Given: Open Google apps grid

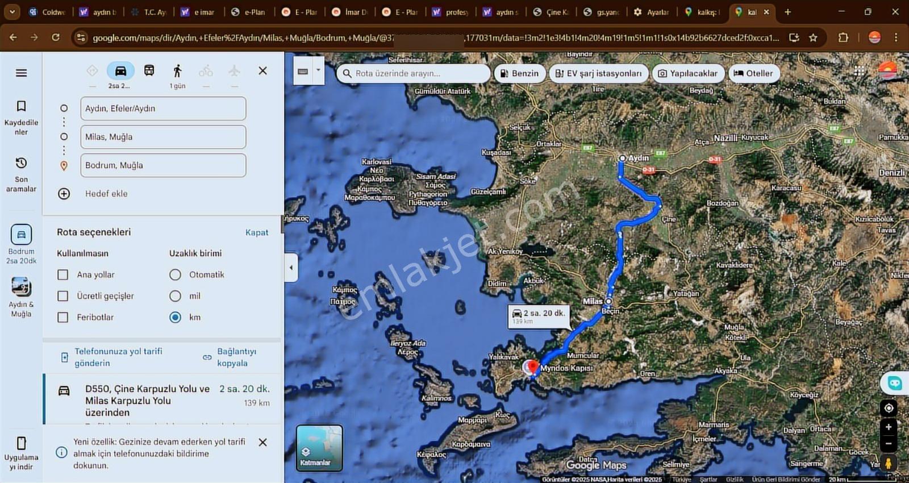Looking at the screenshot, I should (859, 71).
